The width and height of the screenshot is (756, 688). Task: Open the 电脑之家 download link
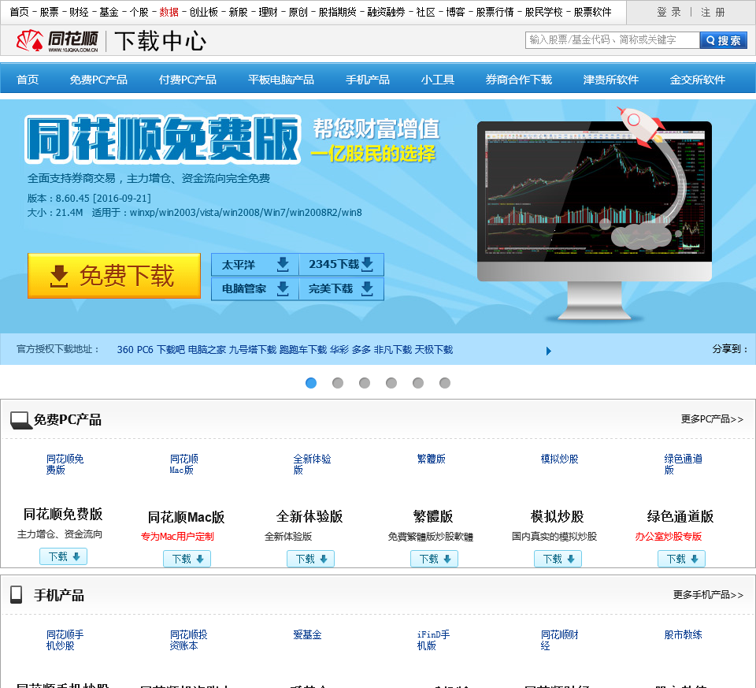click(207, 349)
